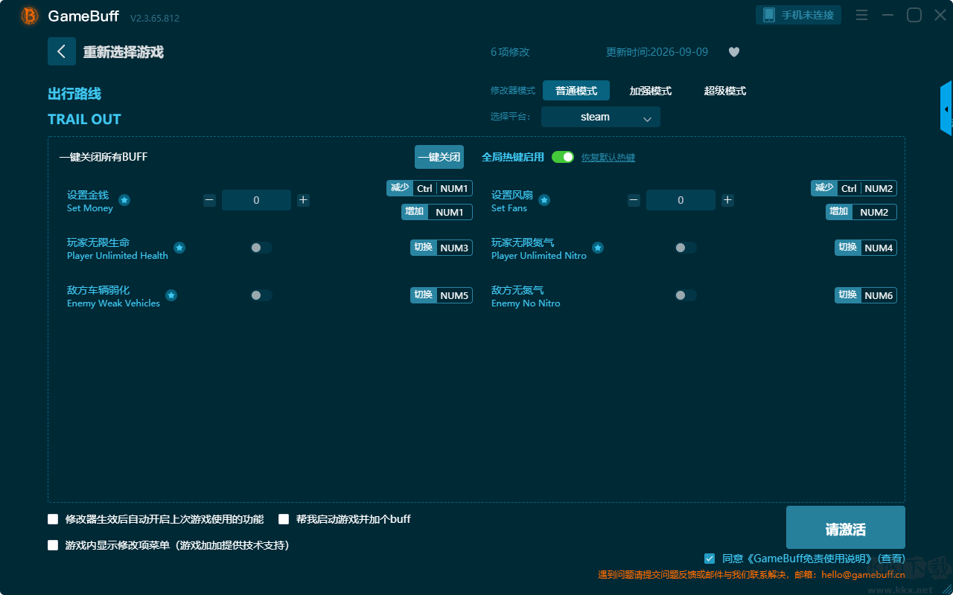Screen dimensions: 953x595
Task: Click star icon beside Player Unlimited Nitro
Action: [x=598, y=248]
